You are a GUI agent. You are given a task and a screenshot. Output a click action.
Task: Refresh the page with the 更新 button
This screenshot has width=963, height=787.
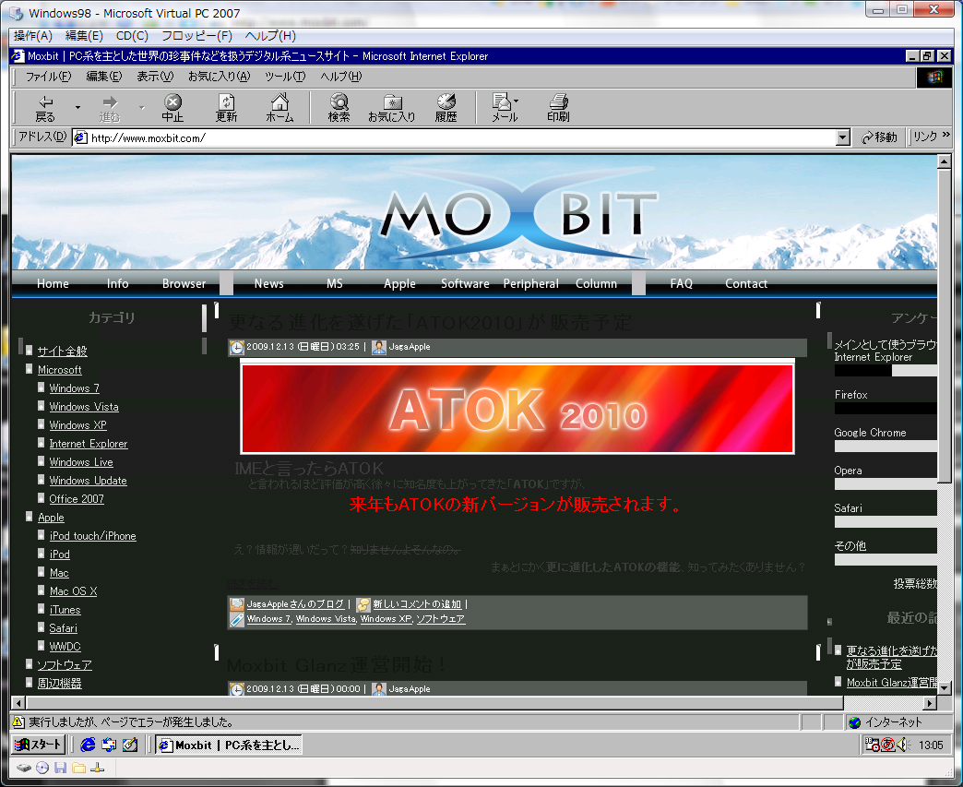pyautogui.click(x=226, y=109)
